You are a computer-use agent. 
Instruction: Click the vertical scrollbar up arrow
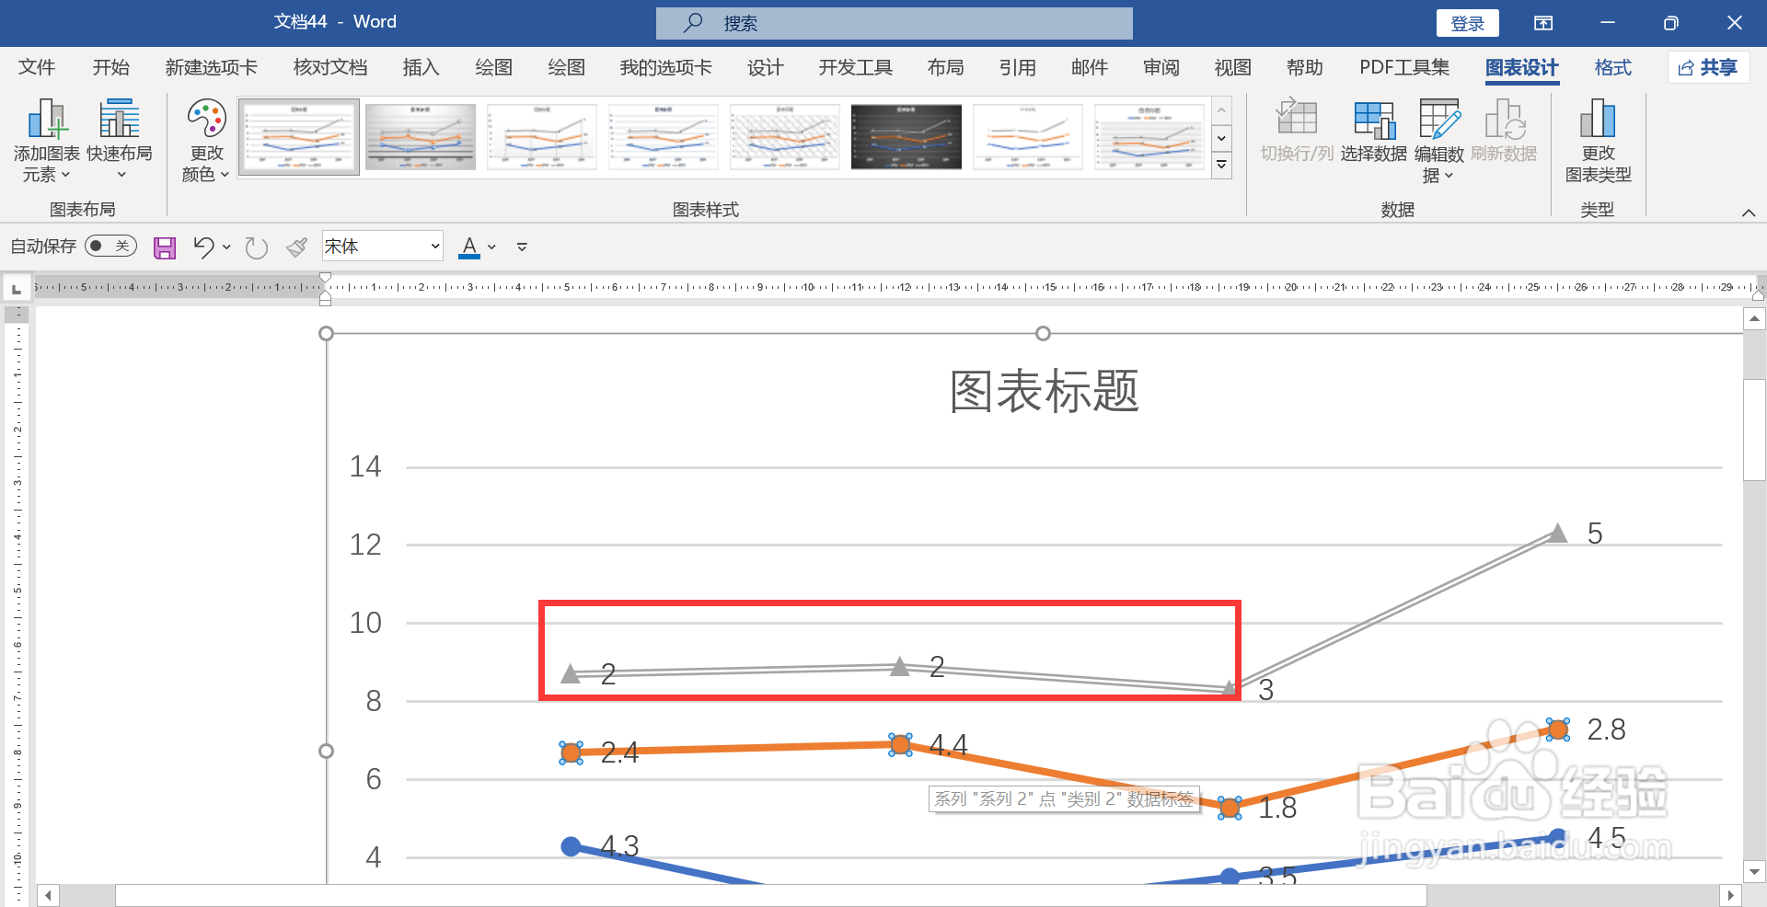click(1754, 319)
